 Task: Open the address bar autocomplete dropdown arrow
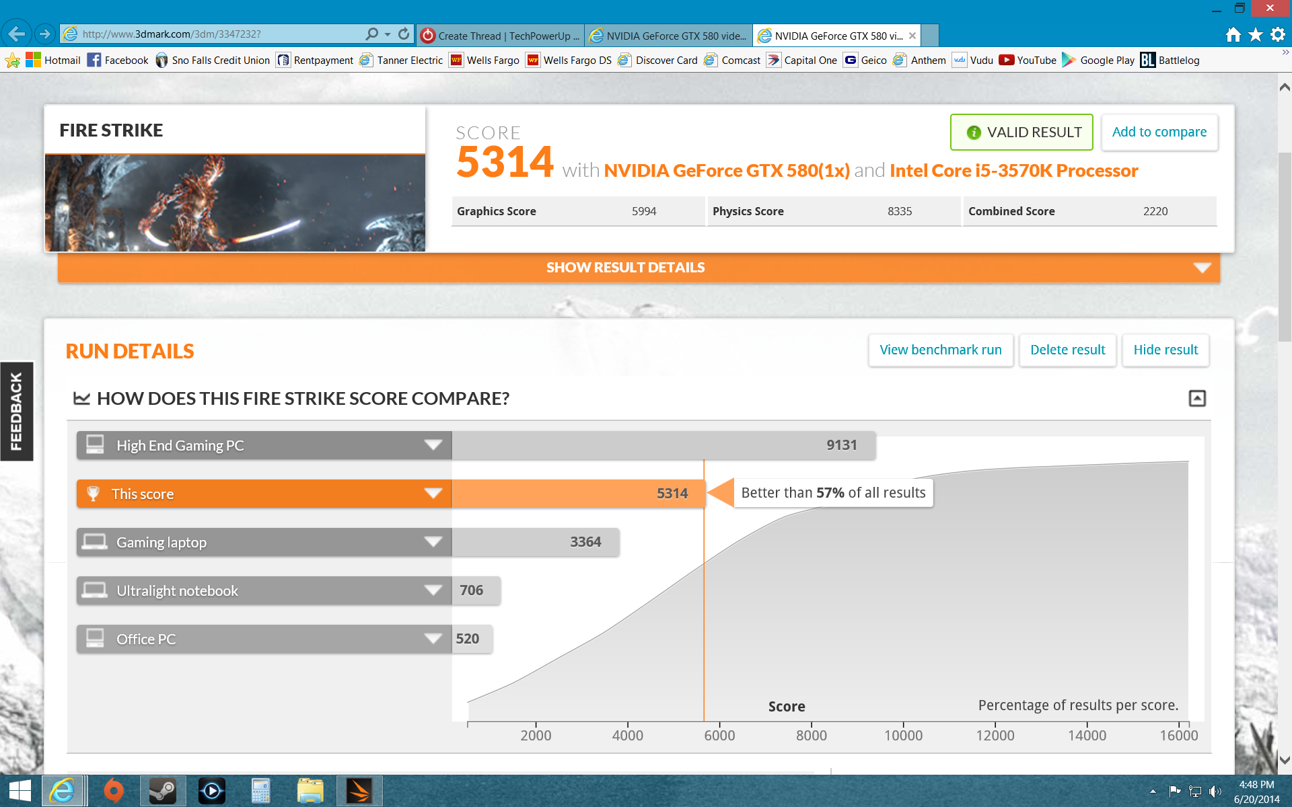pos(388,34)
